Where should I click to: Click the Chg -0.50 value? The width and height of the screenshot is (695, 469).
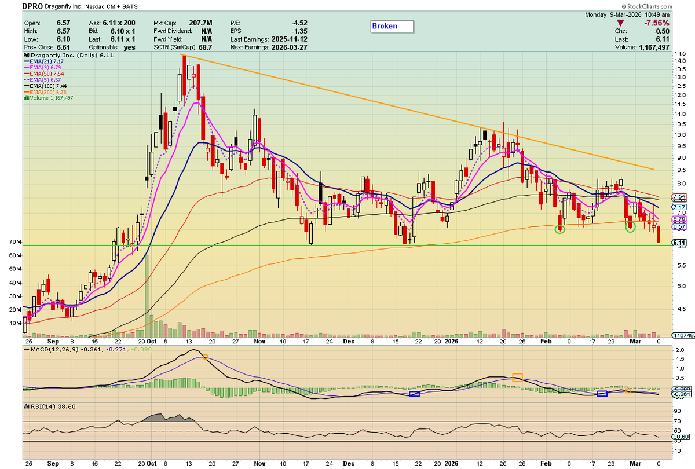click(663, 30)
